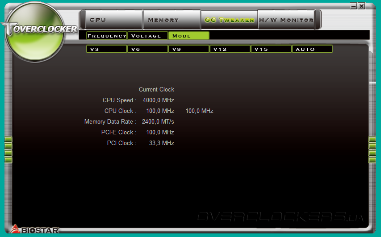381x237 pixels.
Task: Choose the V9 overclock mode
Action: click(189, 49)
